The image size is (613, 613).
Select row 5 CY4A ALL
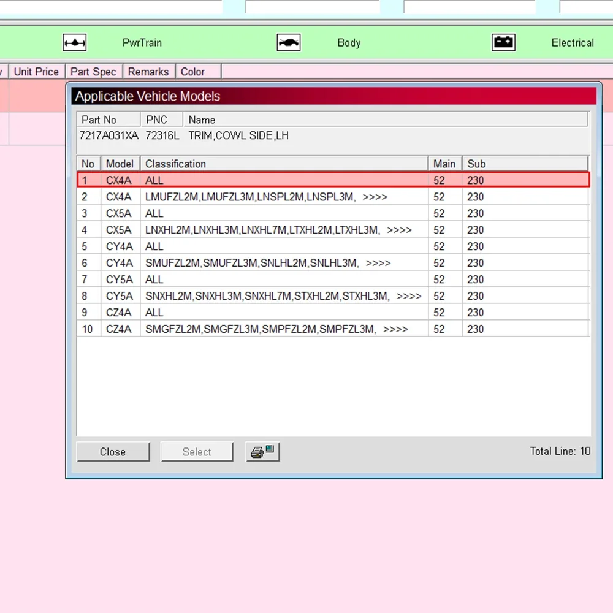pyautogui.click(x=333, y=246)
